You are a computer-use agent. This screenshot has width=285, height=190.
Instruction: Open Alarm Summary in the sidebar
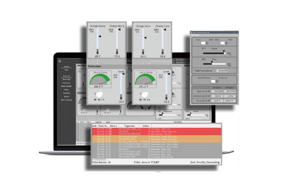(x=66, y=99)
